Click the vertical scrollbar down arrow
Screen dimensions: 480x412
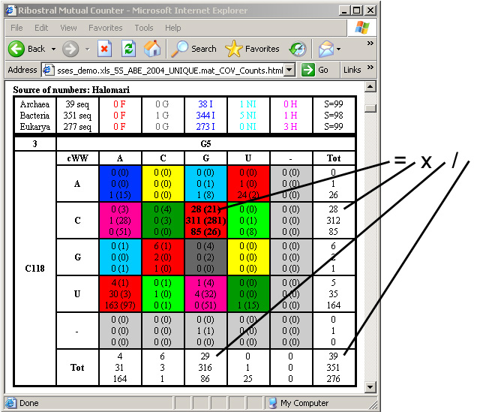tap(370, 387)
